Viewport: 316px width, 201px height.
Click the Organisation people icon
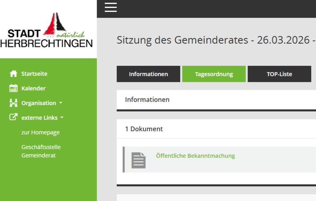(13, 103)
